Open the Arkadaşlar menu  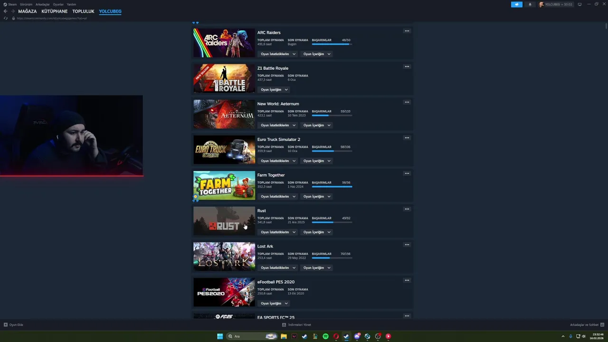click(43, 4)
